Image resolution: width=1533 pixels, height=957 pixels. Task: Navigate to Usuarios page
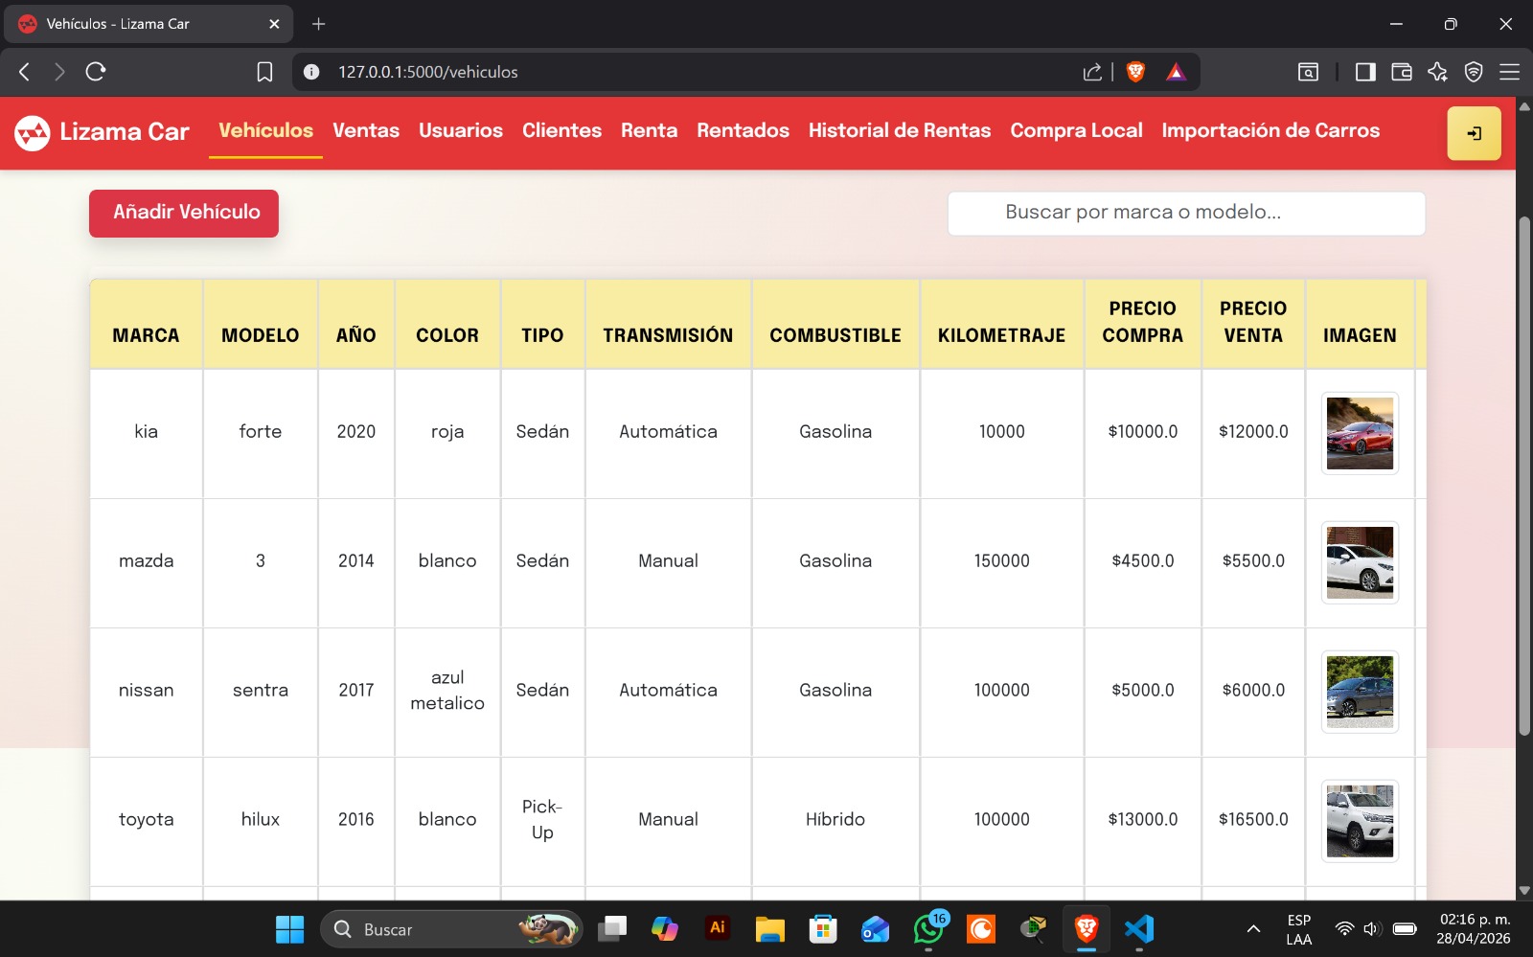[461, 131]
